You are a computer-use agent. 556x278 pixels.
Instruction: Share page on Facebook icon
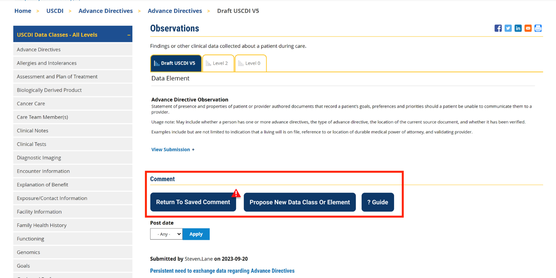pos(498,28)
